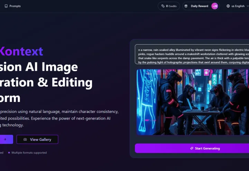Open the us English language dropdown

pyautogui.click(x=237, y=6)
